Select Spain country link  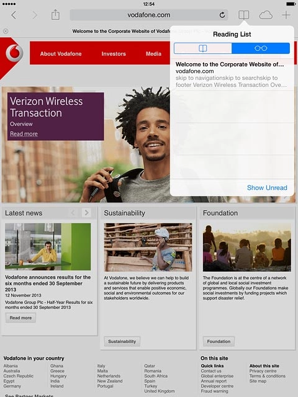click(150, 381)
